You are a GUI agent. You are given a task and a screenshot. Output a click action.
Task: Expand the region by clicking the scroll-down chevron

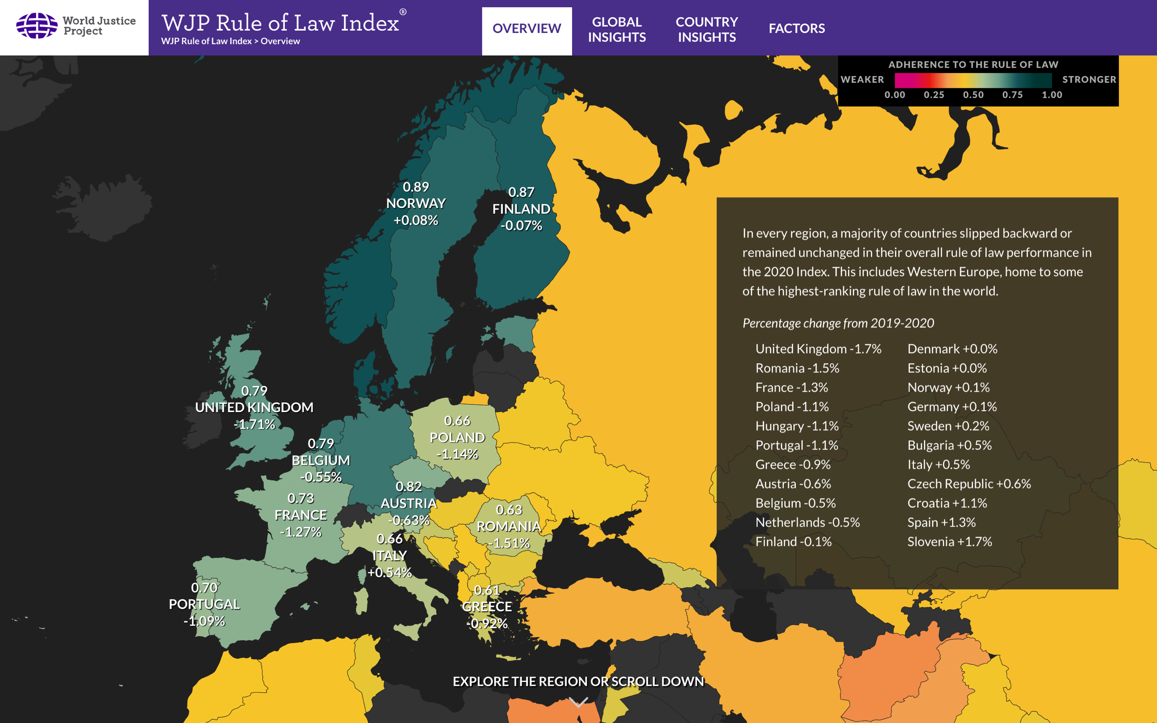tap(578, 701)
